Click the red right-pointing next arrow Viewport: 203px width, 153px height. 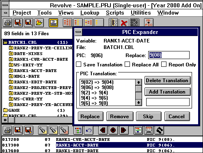(x=124, y=130)
